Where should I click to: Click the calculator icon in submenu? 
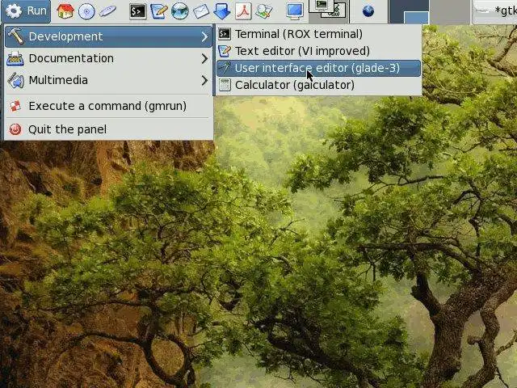point(225,85)
